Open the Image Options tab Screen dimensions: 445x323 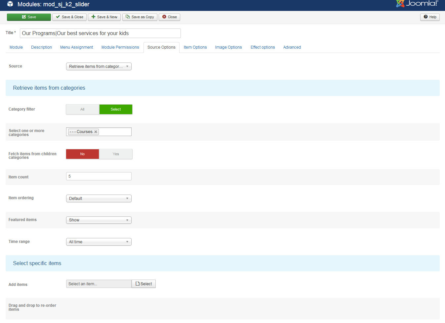click(x=228, y=47)
